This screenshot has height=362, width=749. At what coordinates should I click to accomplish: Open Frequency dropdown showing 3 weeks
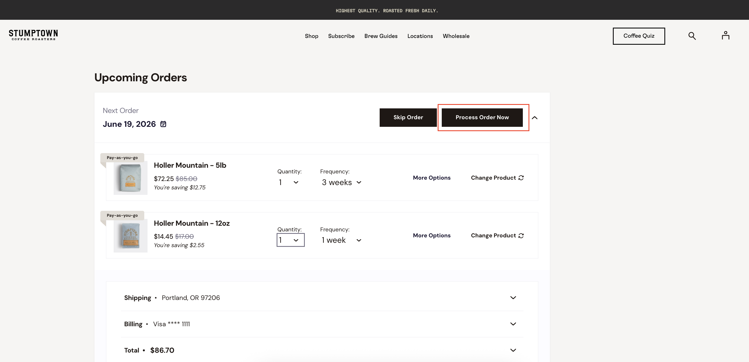[x=342, y=182]
